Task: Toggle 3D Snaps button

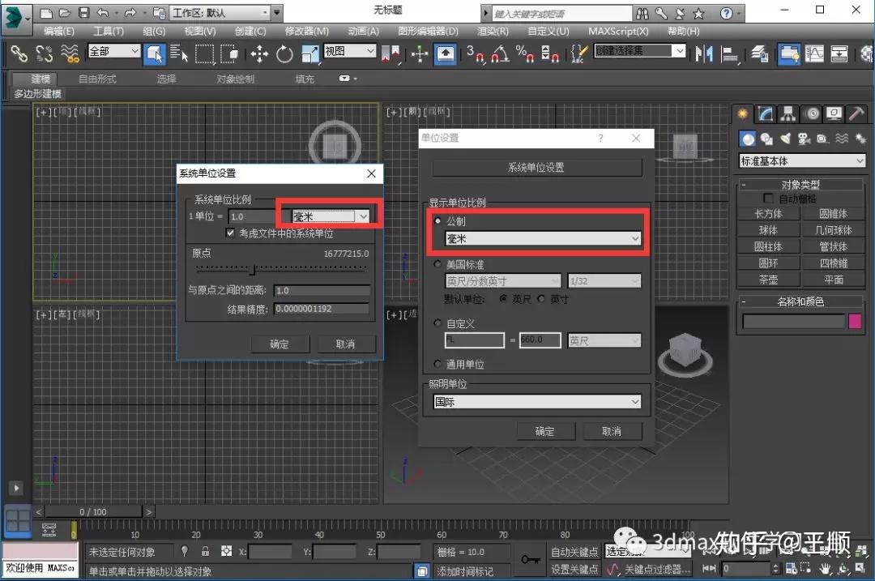Action: [x=475, y=54]
